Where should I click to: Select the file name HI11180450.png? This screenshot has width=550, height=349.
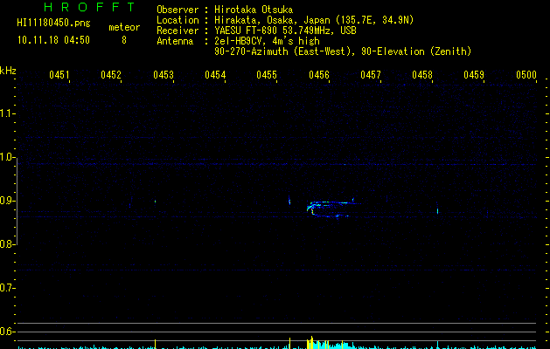click(53, 24)
